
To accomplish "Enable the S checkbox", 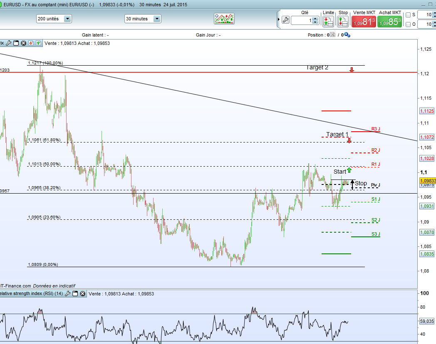I will [408, 15].
